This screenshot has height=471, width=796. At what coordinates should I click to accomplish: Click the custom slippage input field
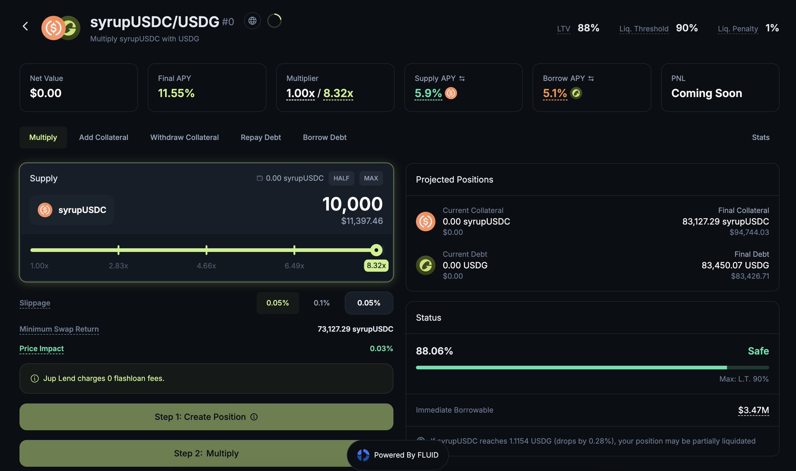368,303
